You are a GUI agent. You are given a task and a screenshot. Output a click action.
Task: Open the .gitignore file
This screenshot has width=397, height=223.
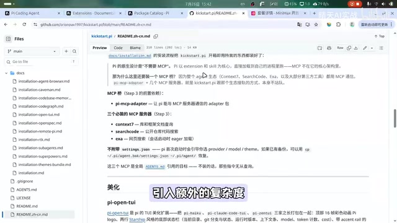(x=25, y=181)
